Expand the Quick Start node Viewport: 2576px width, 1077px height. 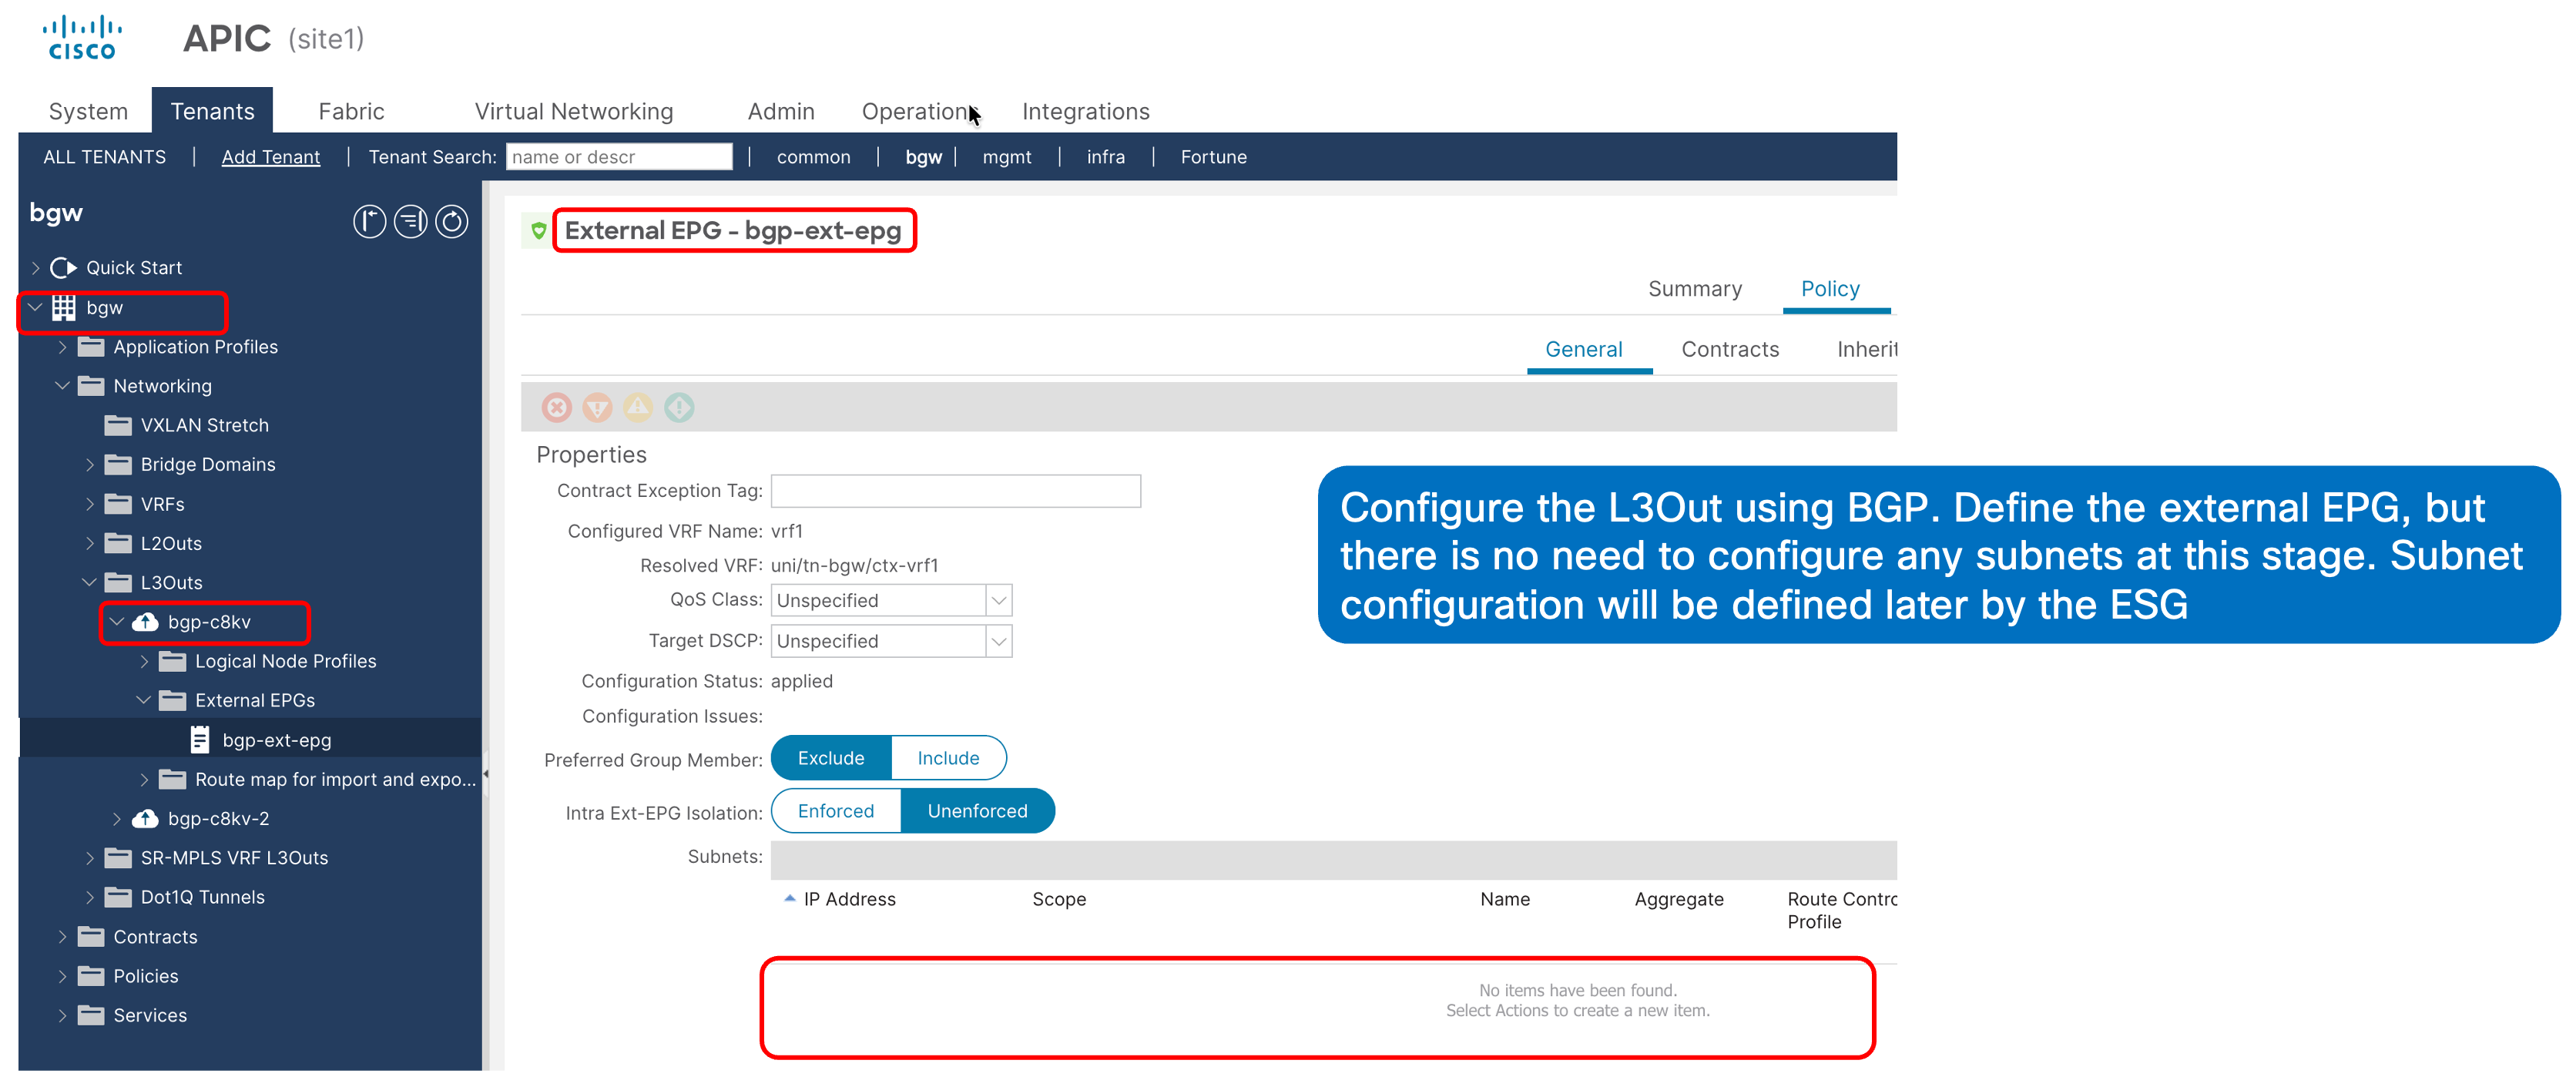click(35, 268)
